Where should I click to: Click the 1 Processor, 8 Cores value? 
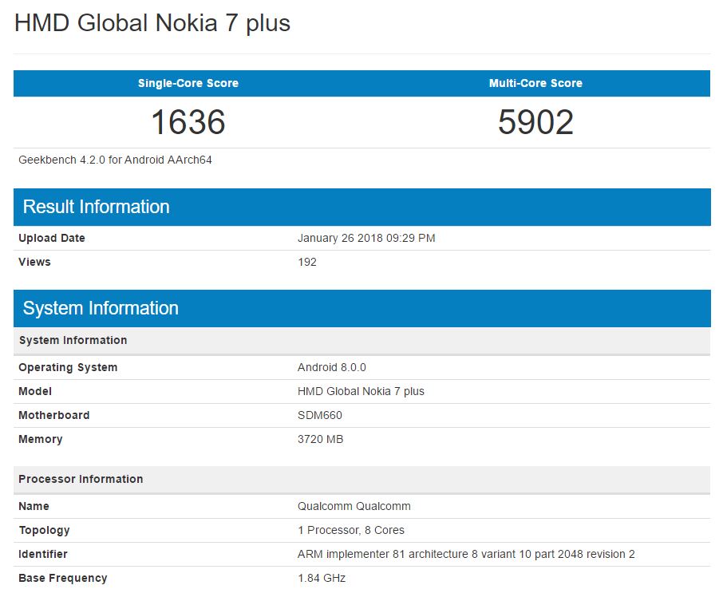click(351, 530)
